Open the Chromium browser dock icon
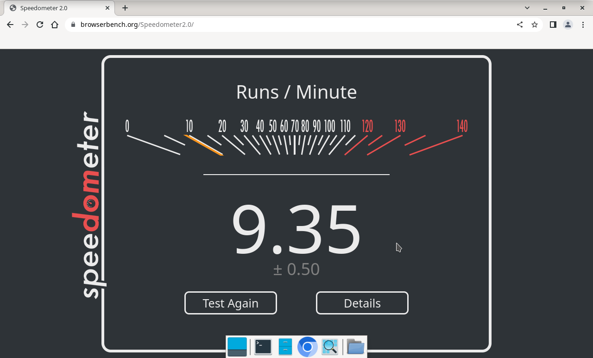 coord(307,347)
